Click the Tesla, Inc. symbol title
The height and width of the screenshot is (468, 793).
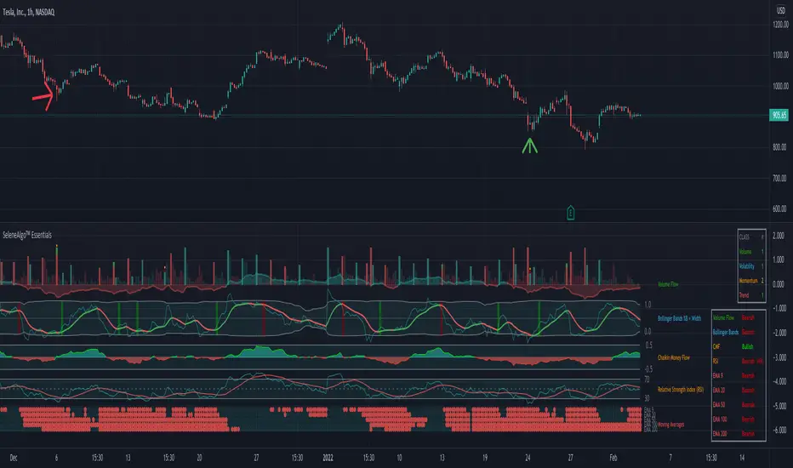(28, 12)
